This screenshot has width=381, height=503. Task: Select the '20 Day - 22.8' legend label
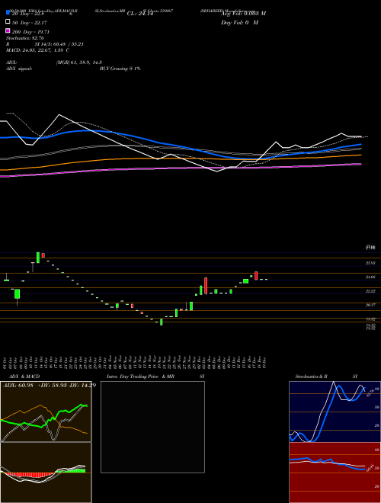tap(28, 14)
